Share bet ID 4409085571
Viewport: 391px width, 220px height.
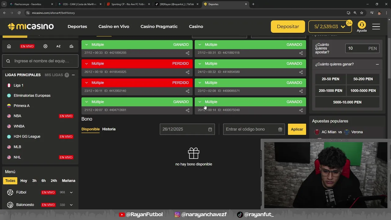(301, 91)
